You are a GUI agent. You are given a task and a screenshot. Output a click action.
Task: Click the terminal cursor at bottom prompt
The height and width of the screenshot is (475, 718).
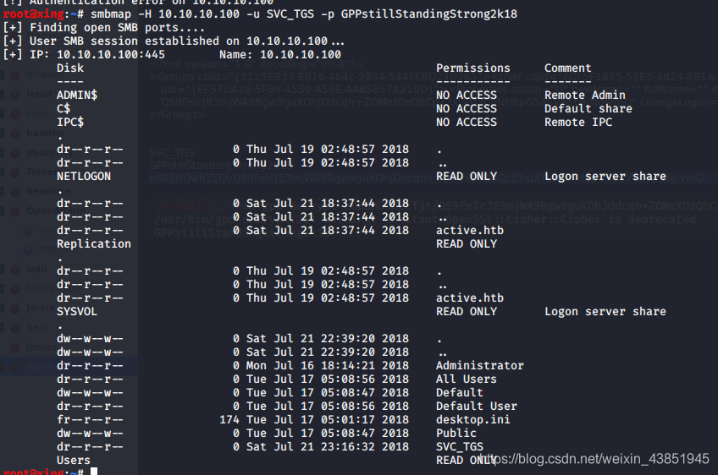[94, 471]
